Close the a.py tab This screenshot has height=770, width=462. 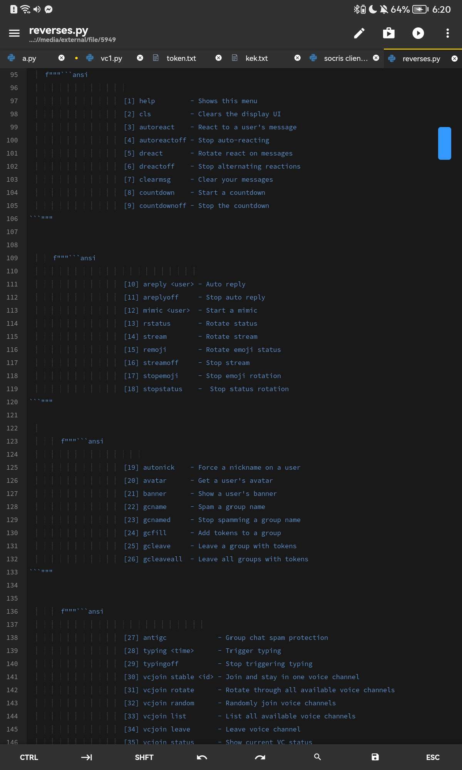tap(62, 58)
